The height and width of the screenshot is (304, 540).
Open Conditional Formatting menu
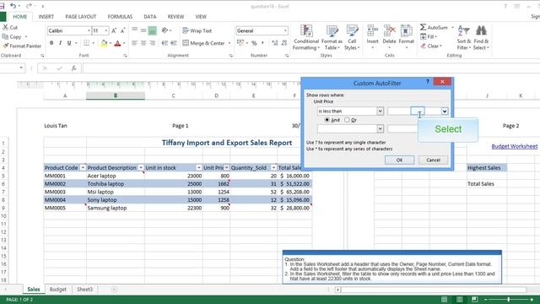306,37
